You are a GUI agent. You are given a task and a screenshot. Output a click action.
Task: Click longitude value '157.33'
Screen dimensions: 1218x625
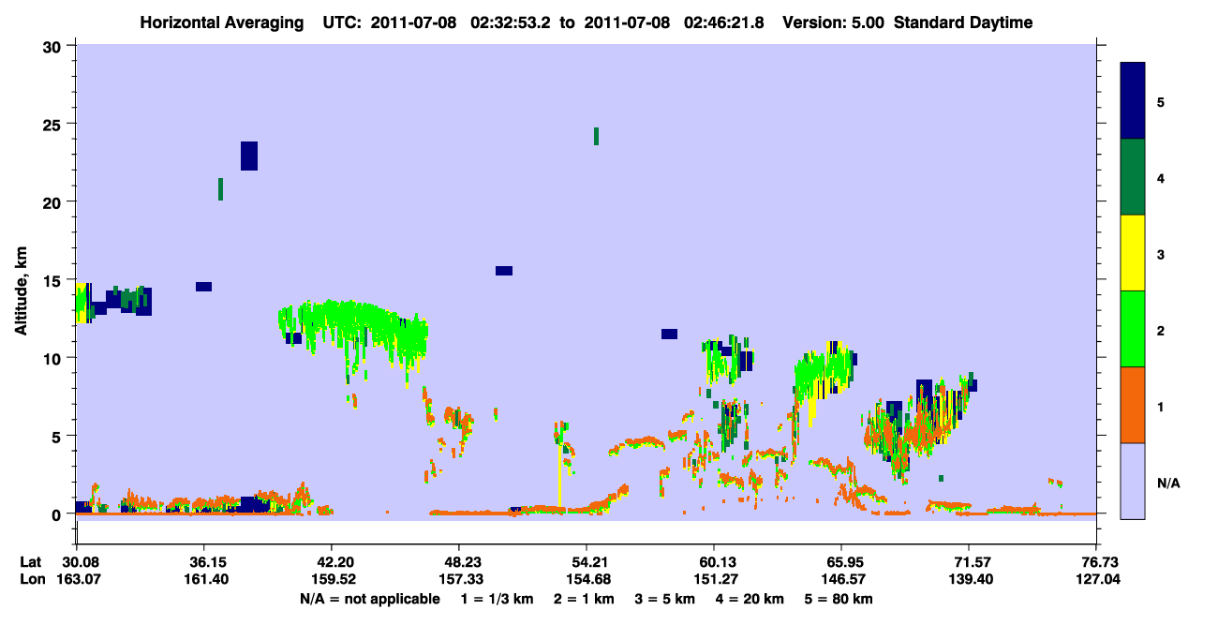pos(459,580)
